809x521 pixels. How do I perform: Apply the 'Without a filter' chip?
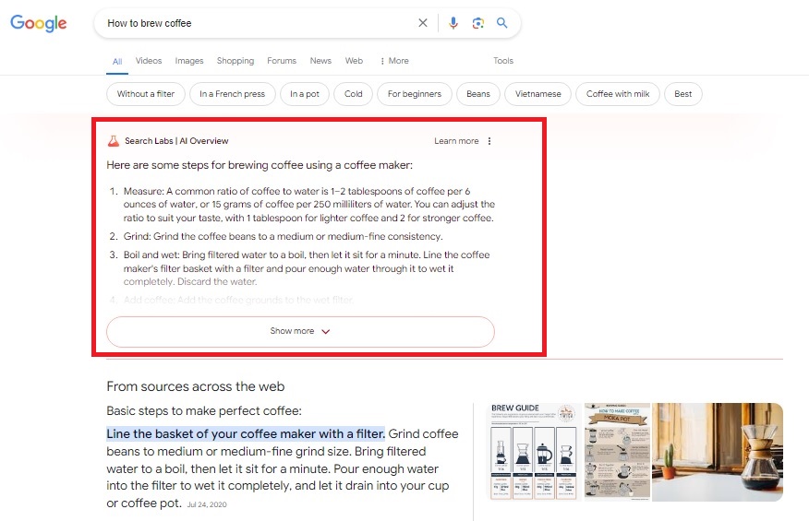[x=146, y=94]
